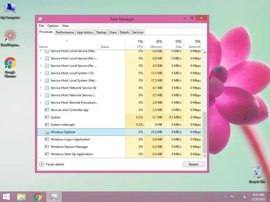Switch to the Details tab
Image resolution: width=270 pixels, height=202 pixels.
pos(124,32)
